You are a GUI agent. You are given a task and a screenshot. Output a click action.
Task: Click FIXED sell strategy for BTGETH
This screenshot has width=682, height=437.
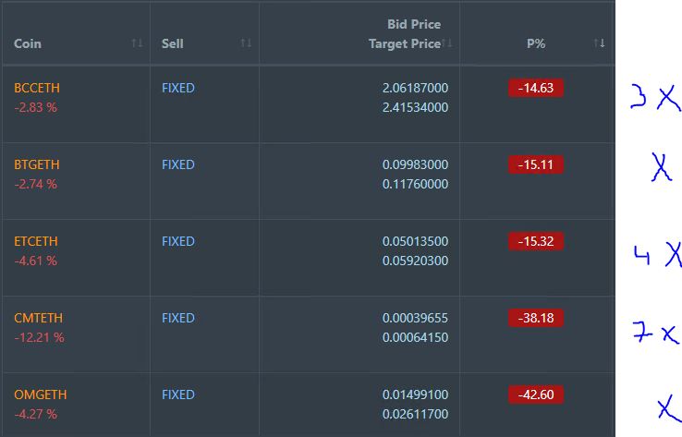point(178,164)
